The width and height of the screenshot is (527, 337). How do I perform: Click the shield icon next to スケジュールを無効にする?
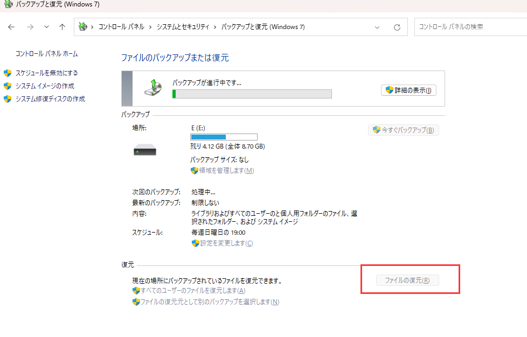pyautogui.click(x=6, y=73)
